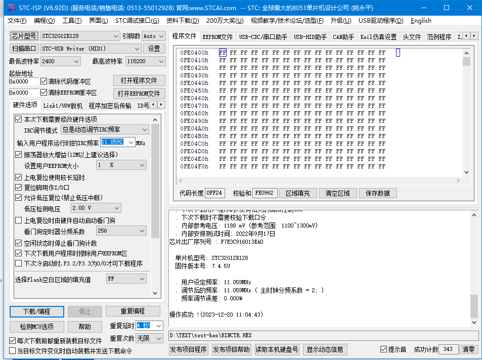The image size is (482, 360).
Task: Open 看门狗定时器分频系数 256 dropdown
Action: 121,231
